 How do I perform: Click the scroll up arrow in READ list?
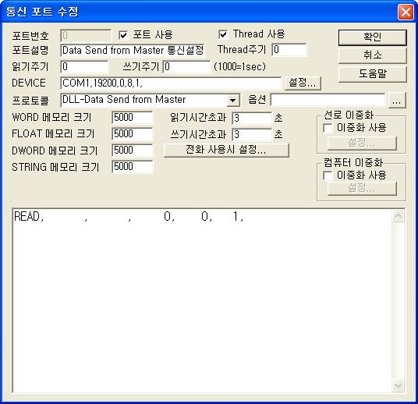coord(398,216)
